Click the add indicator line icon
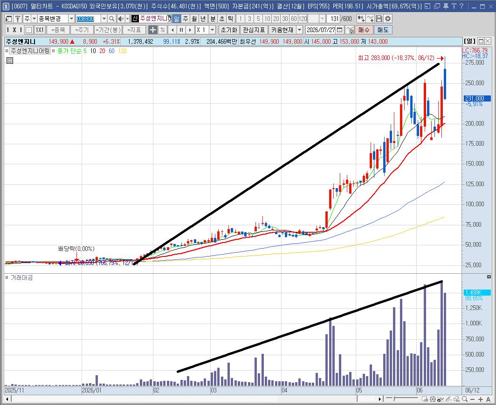The height and width of the screenshot is (405, 496). pos(370,19)
